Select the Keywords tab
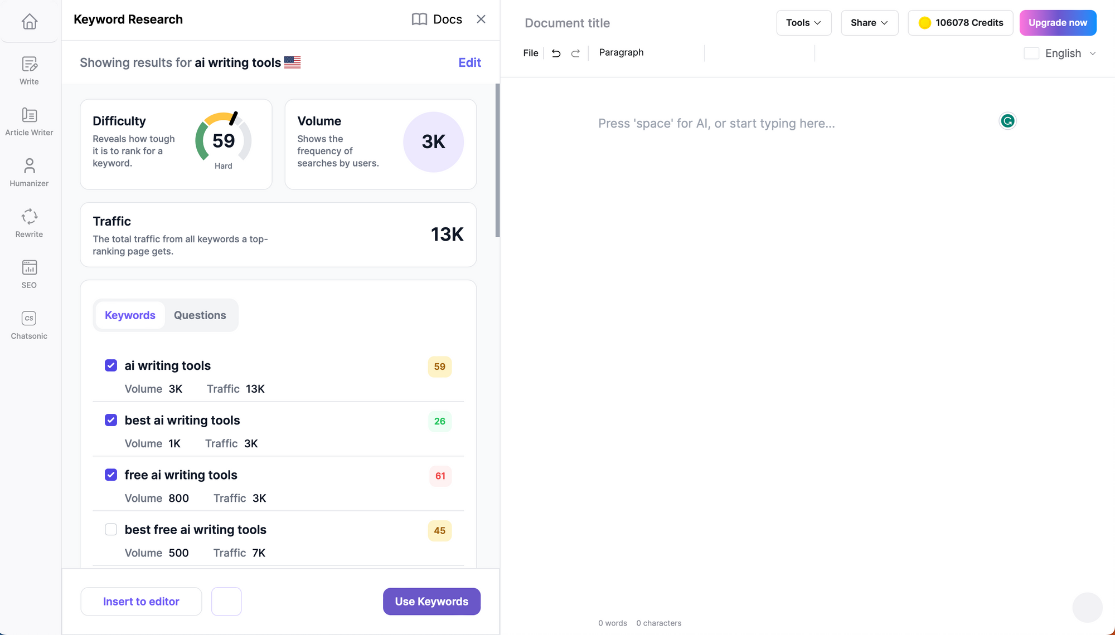 [130, 315]
